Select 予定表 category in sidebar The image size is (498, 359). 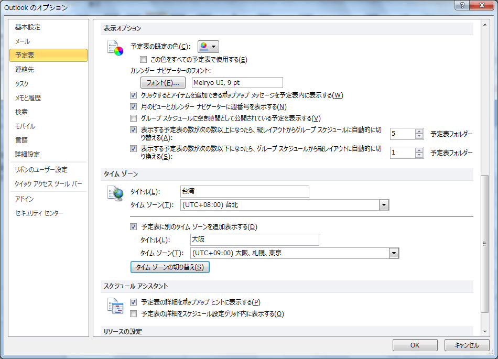click(x=49, y=55)
